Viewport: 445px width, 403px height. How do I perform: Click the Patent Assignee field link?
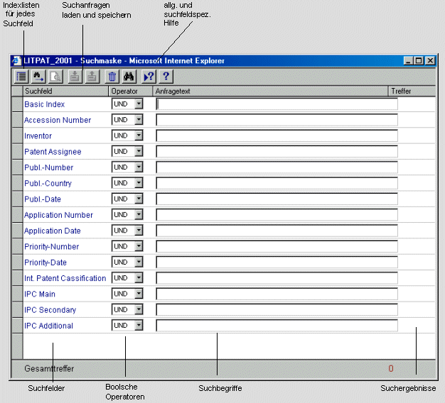click(x=53, y=152)
